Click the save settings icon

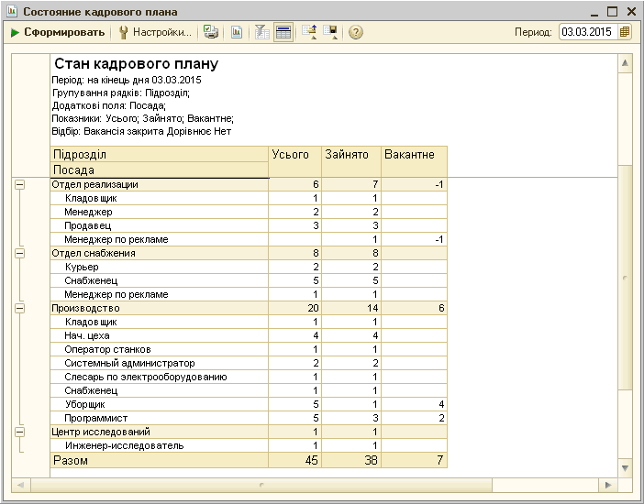330,32
